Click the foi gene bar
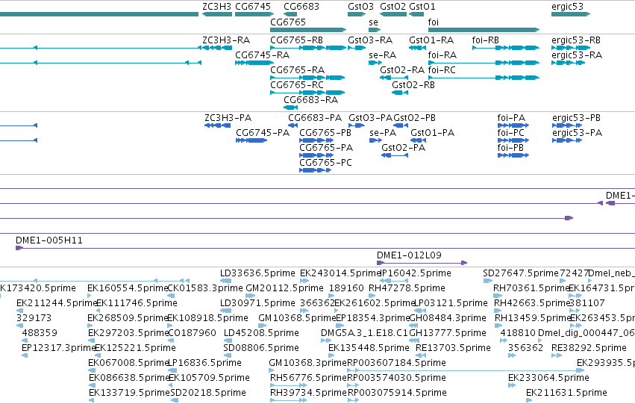 click(x=484, y=30)
